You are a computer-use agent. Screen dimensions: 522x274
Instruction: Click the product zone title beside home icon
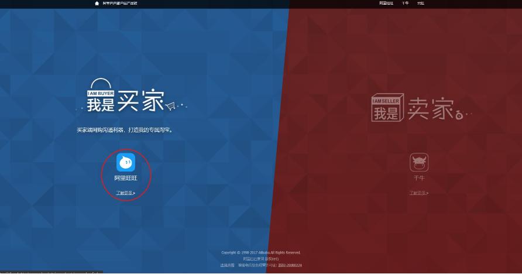tap(120, 4)
